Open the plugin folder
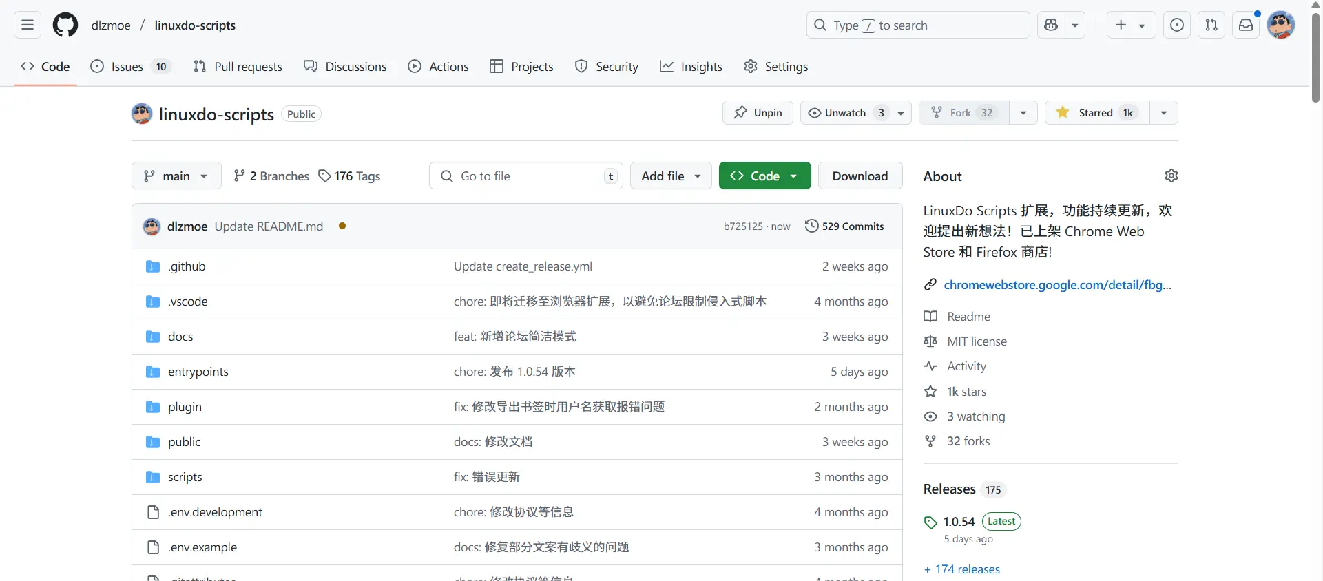 tap(185, 407)
